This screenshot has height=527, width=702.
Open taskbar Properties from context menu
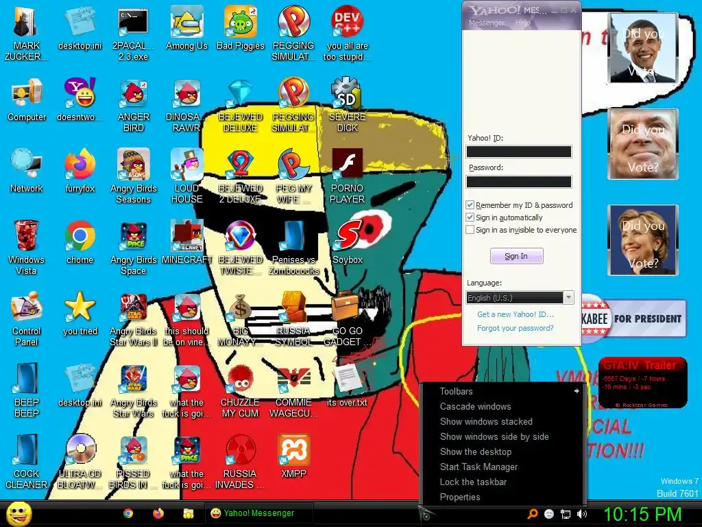click(460, 497)
